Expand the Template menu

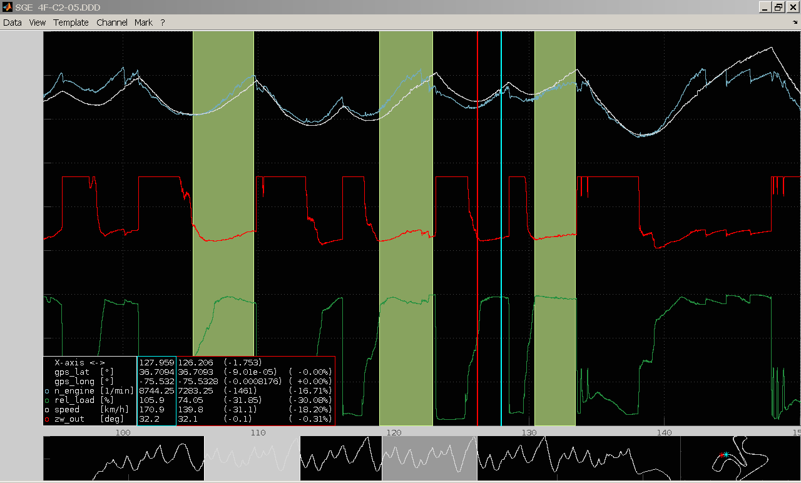tap(71, 23)
